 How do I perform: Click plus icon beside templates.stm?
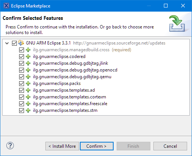tap(28, 110)
